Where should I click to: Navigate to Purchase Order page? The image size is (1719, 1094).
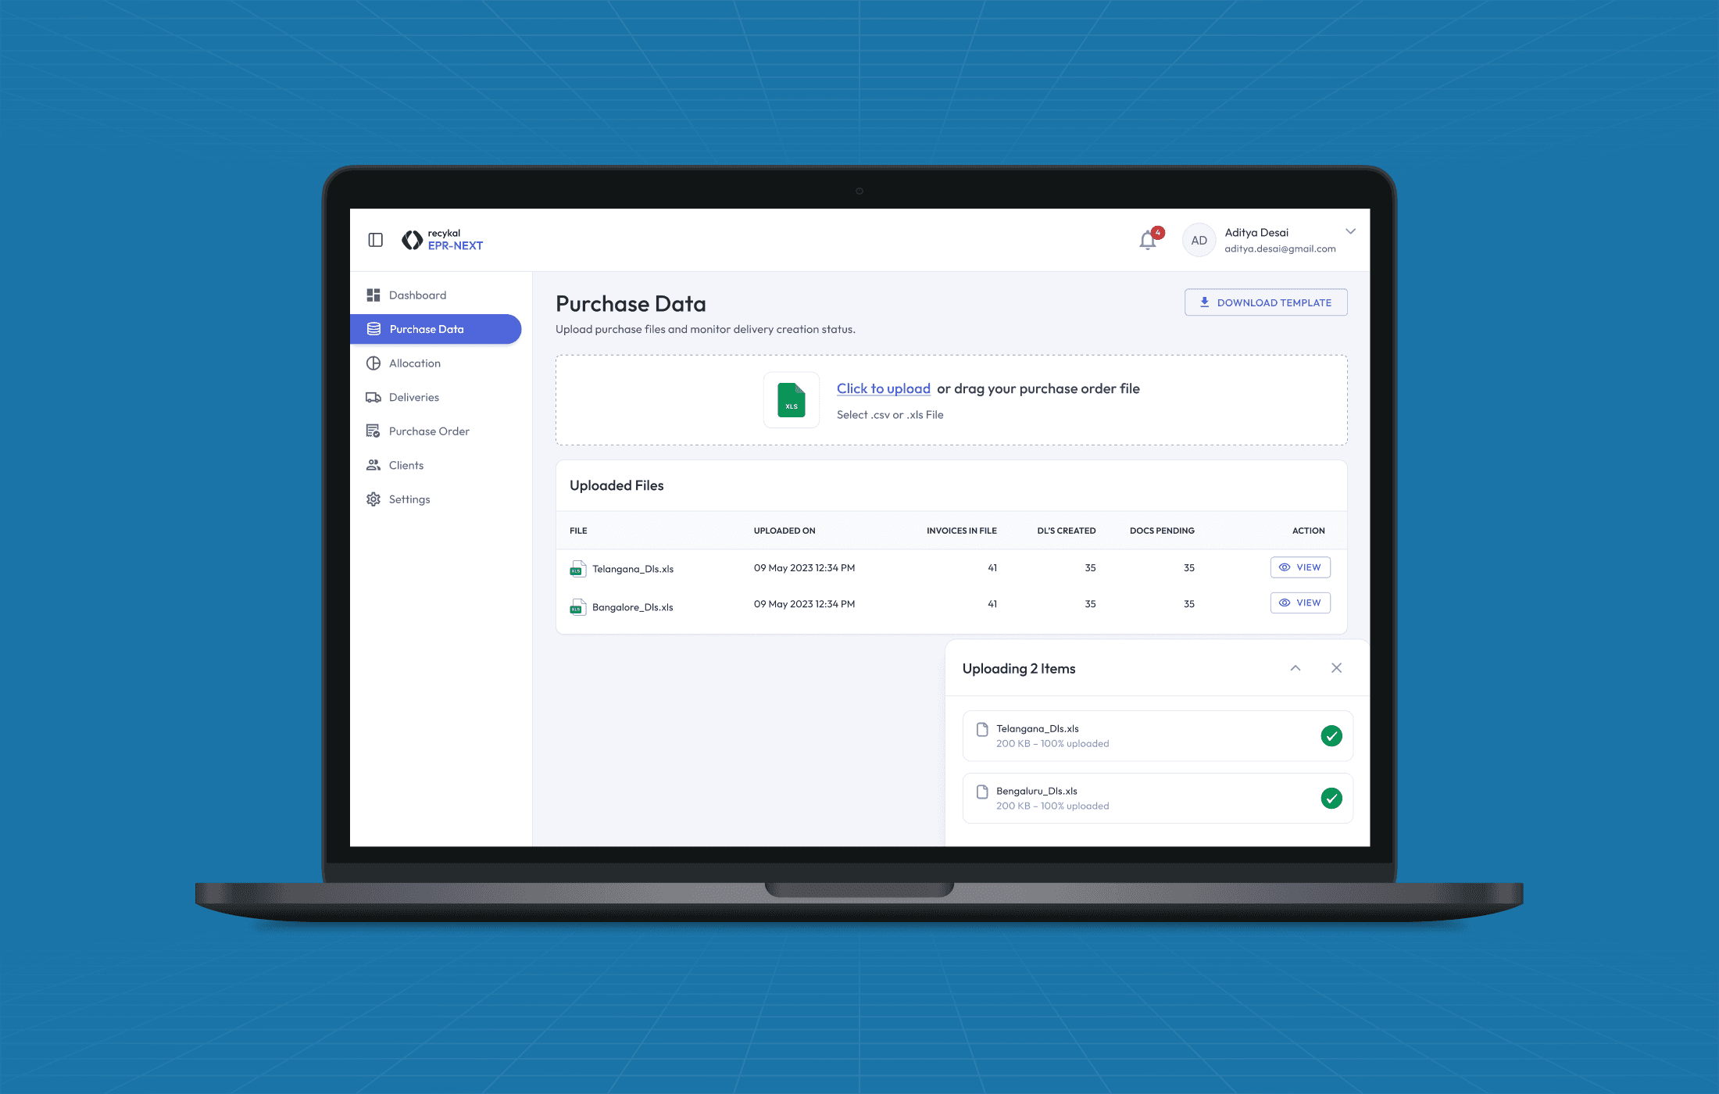(x=428, y=431)
